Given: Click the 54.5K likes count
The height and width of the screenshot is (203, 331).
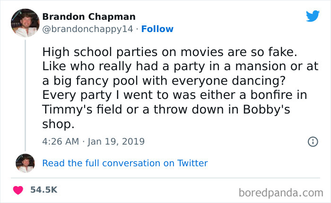Looking at the screenshot, I should tap(44, 190).
